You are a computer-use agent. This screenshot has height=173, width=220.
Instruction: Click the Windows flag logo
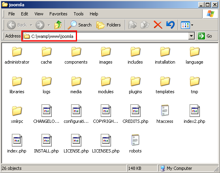click(x=211, y=14)
